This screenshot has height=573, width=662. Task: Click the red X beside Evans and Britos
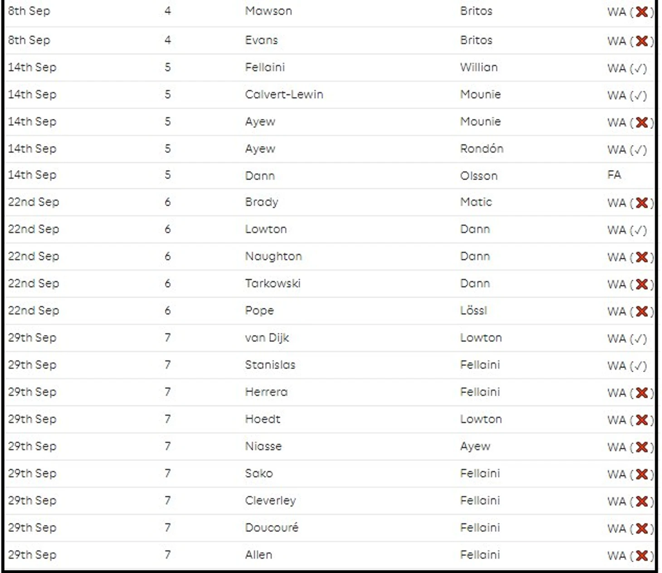point(642,41)
